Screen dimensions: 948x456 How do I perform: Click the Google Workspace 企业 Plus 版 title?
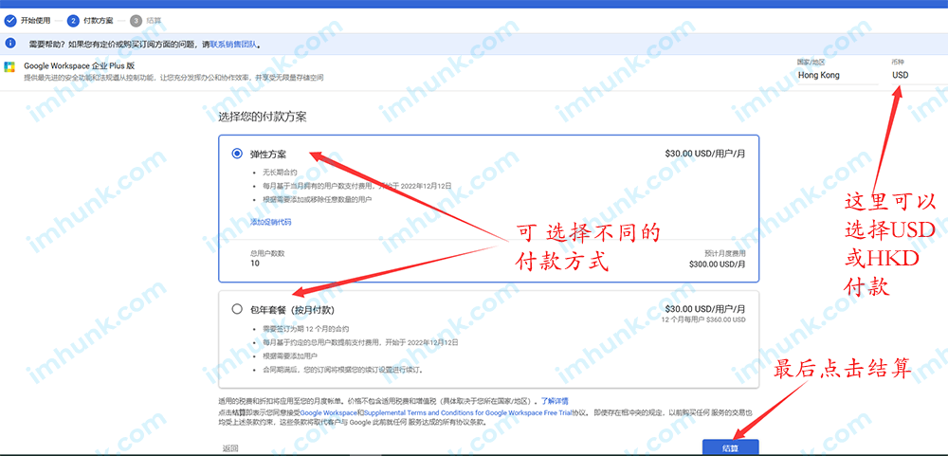coord(80,65)
